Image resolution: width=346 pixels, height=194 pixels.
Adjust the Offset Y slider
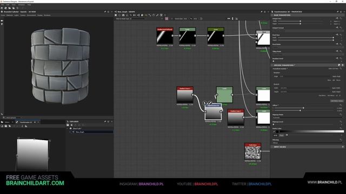coord(304,110)
